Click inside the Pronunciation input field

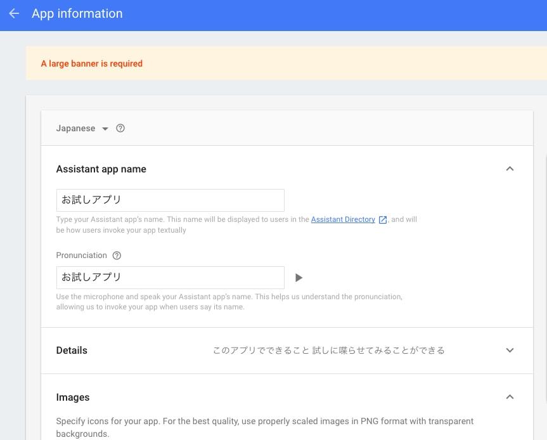click(x=171, y=278)
